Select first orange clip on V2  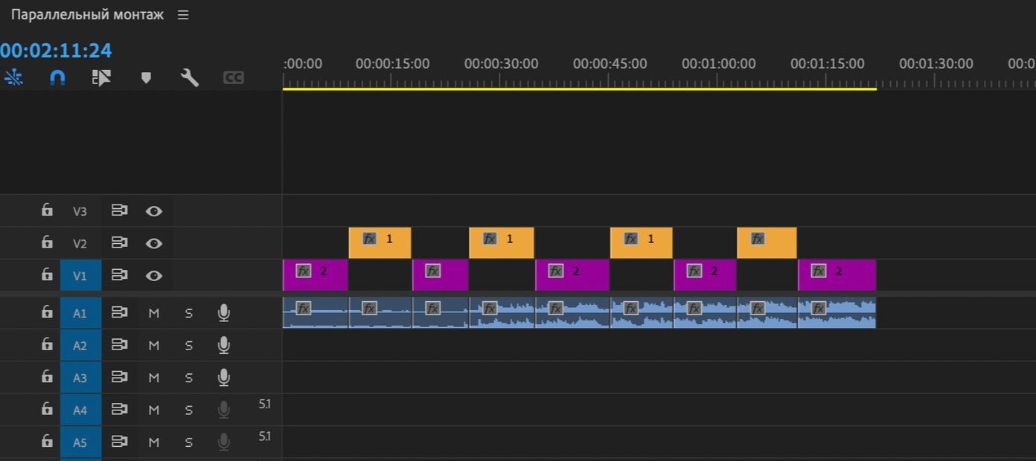(380, 243)
